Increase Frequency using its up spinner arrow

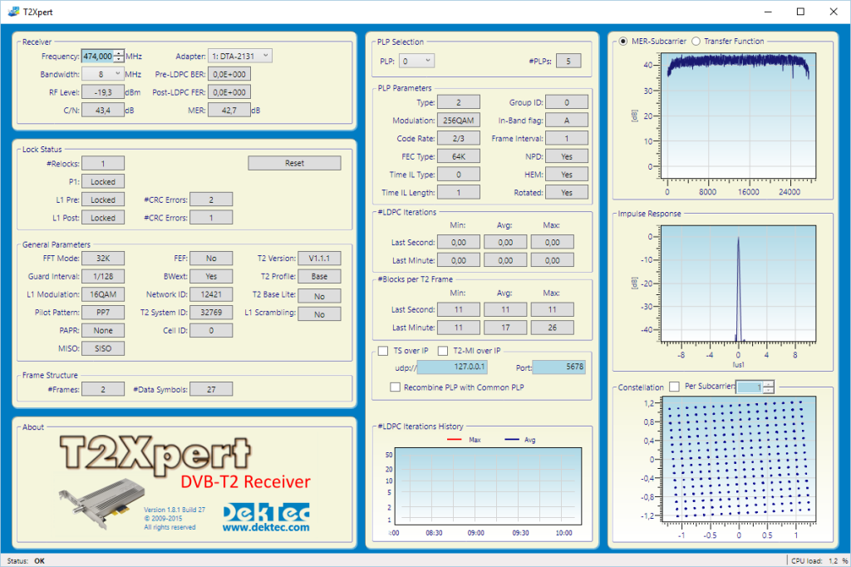[x=120, y=52]
